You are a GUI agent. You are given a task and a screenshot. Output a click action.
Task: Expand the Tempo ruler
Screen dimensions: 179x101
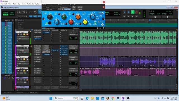pyautogui.click(x=16, y=24)
